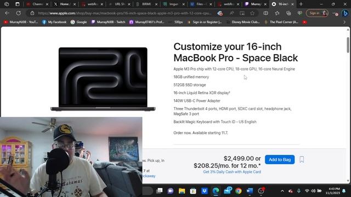351x197 pixels.
Task: Open the Disney Movie Club bookmark
Action: tap(243, 22)
